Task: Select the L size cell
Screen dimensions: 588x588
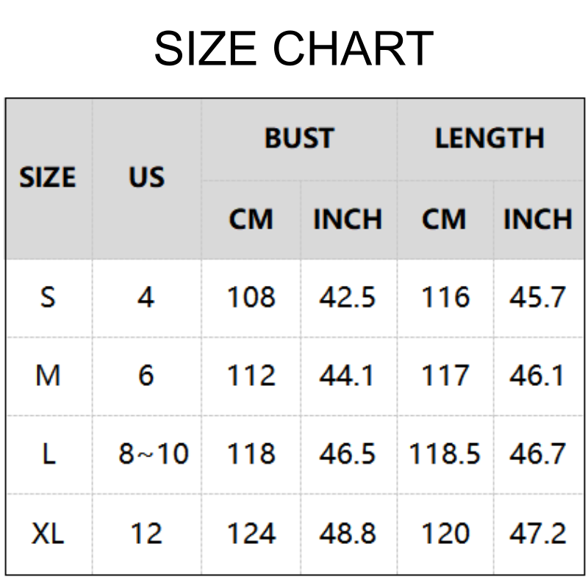Action: [48, 454]
